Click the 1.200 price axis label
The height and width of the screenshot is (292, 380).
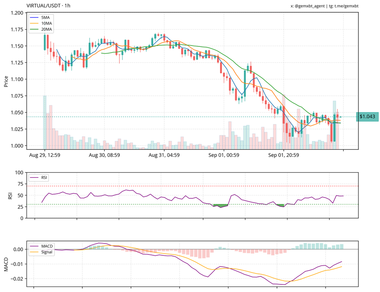point(17,13)
